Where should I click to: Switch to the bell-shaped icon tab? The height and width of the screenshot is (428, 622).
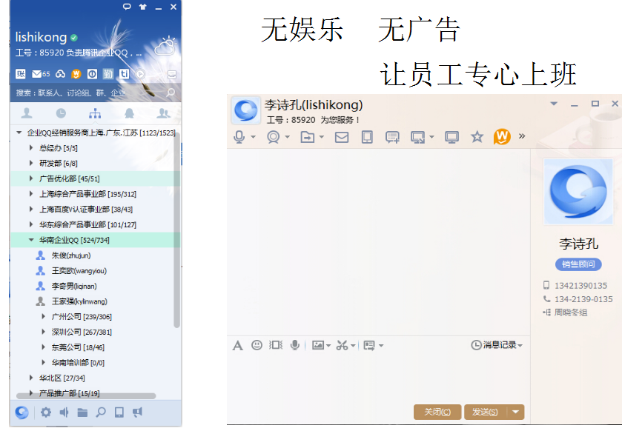[x=129, y=113]
